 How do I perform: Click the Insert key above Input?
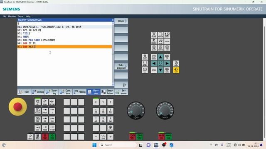tap(176, 63)
